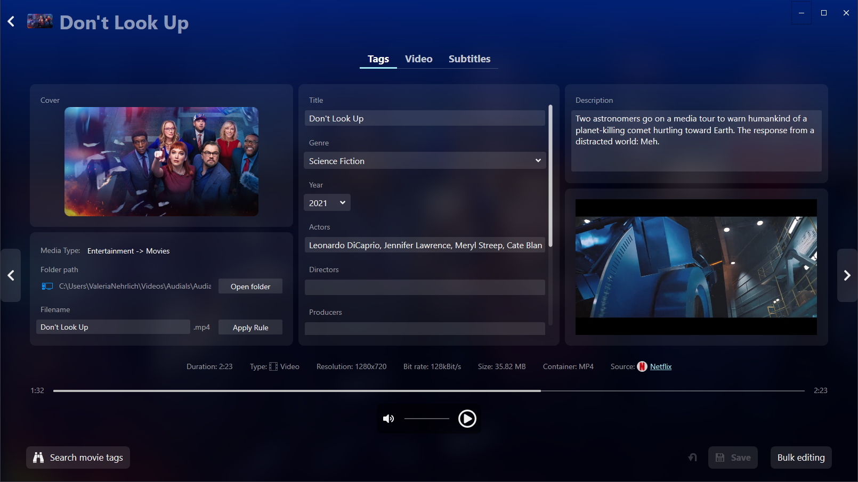This screenshot has height=482, width=858.
Task: Open Bulk editing
Action: (x=800, y=458)
